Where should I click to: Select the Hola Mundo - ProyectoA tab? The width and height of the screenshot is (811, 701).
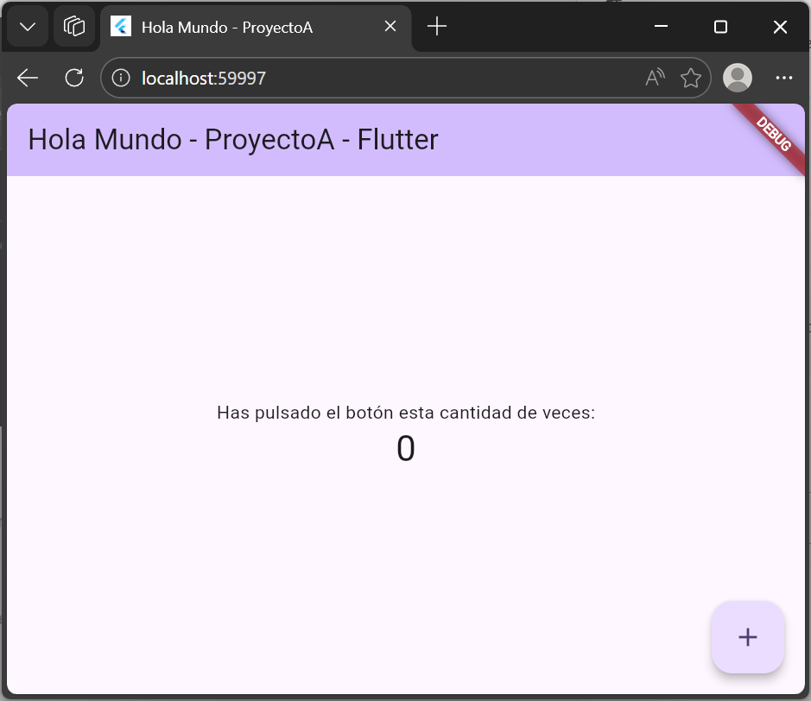click(x=256, y=27)
